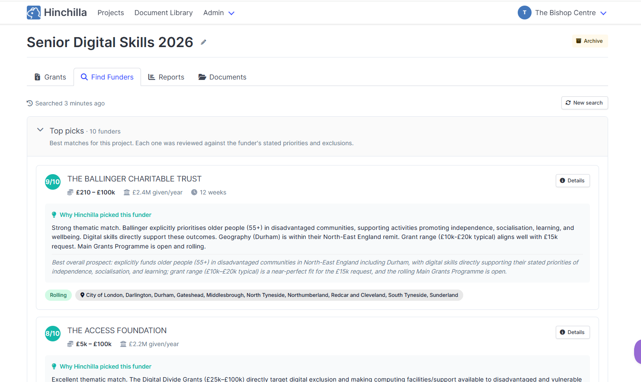Click the clock icon beside 12 weeks
The image size is (641, 382).
coord(194,192)
